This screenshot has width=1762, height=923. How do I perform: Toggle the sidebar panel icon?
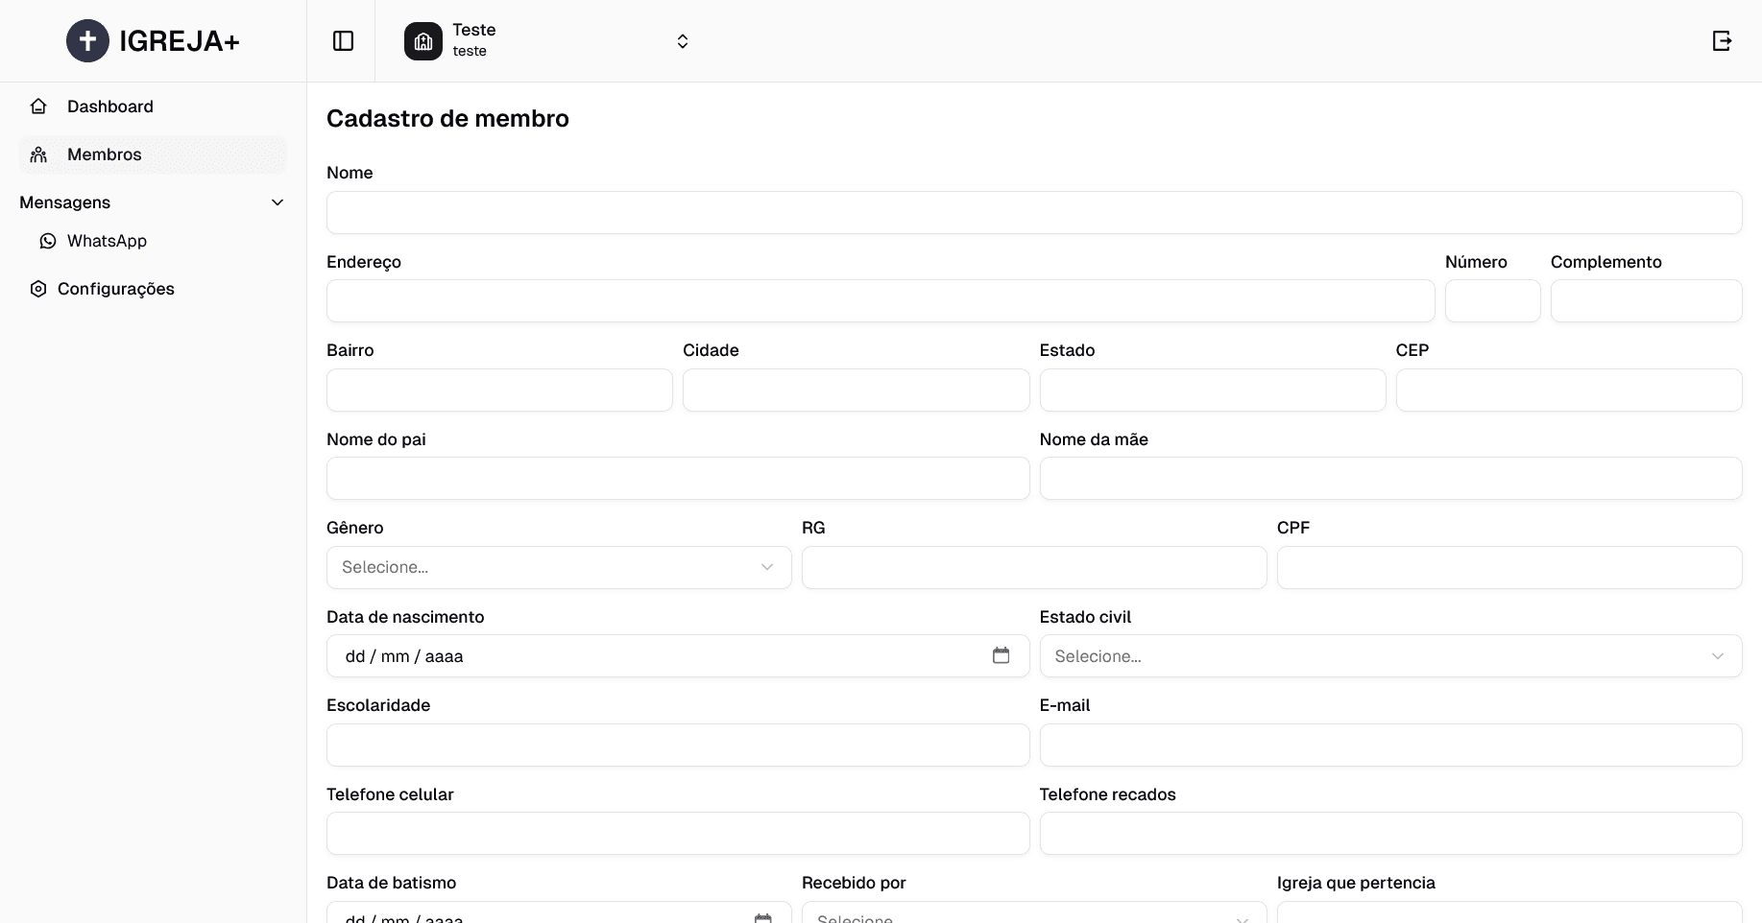click(343, 41)
